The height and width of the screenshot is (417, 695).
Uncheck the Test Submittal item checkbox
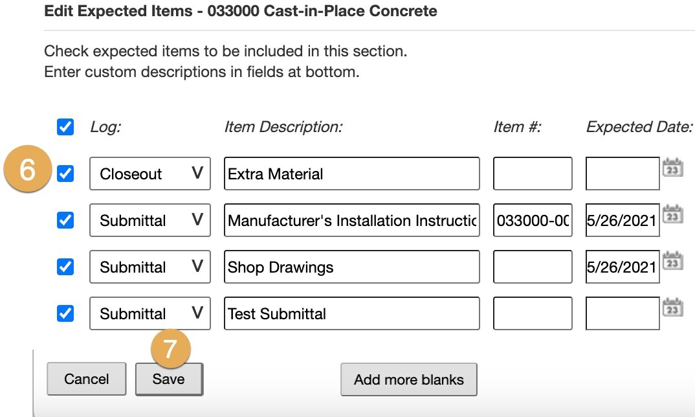65,313
